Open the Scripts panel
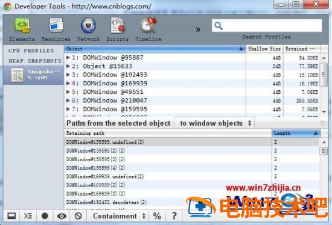 pos(118,29)
